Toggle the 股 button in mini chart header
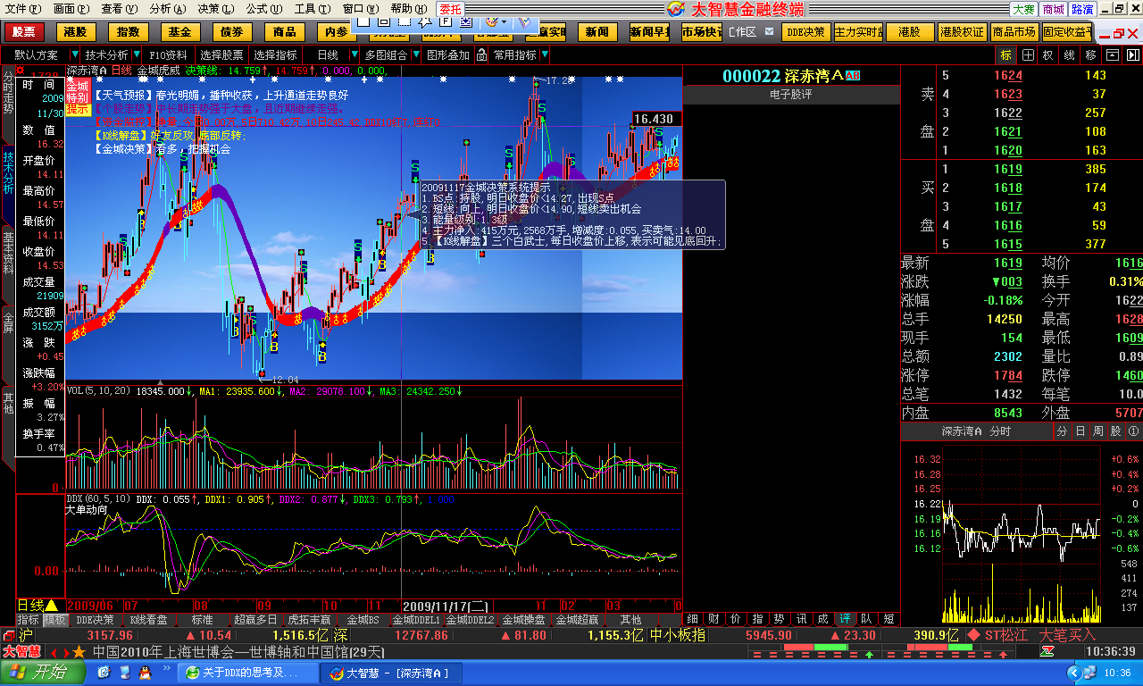The height and width of the screenshot is (686, 1143). coord(1115,431)
